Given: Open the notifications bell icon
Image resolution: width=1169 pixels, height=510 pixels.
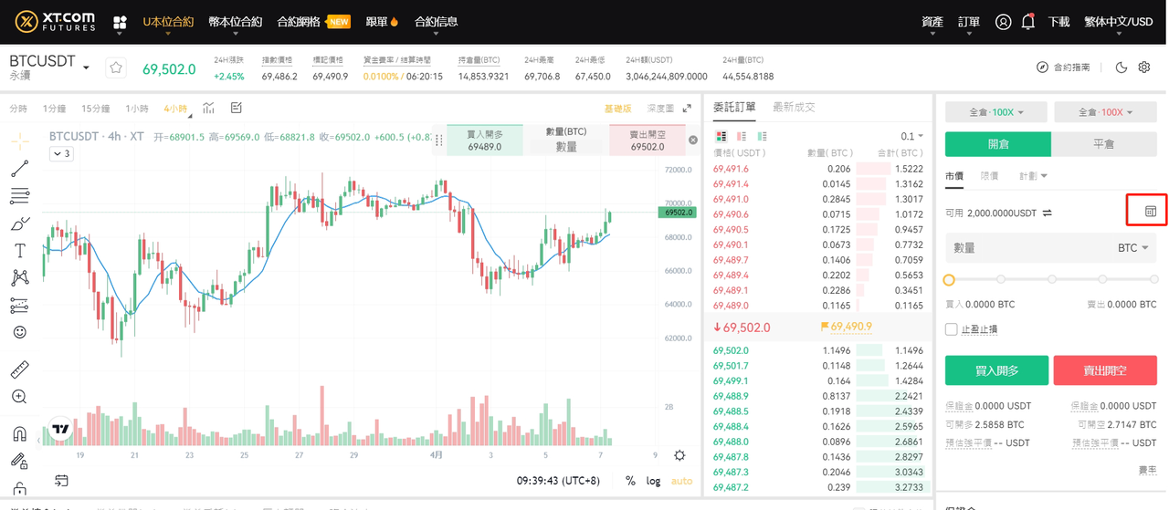Looking at the screenshot, I should point(1028,21).
